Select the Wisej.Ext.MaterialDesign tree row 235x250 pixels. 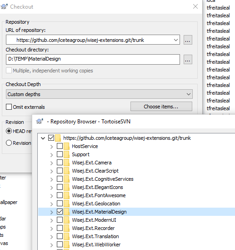(137, 212)
